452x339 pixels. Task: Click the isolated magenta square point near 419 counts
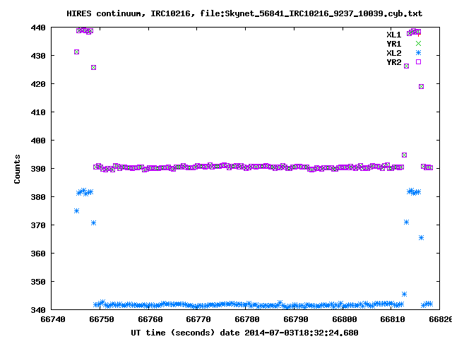[421, 86]
